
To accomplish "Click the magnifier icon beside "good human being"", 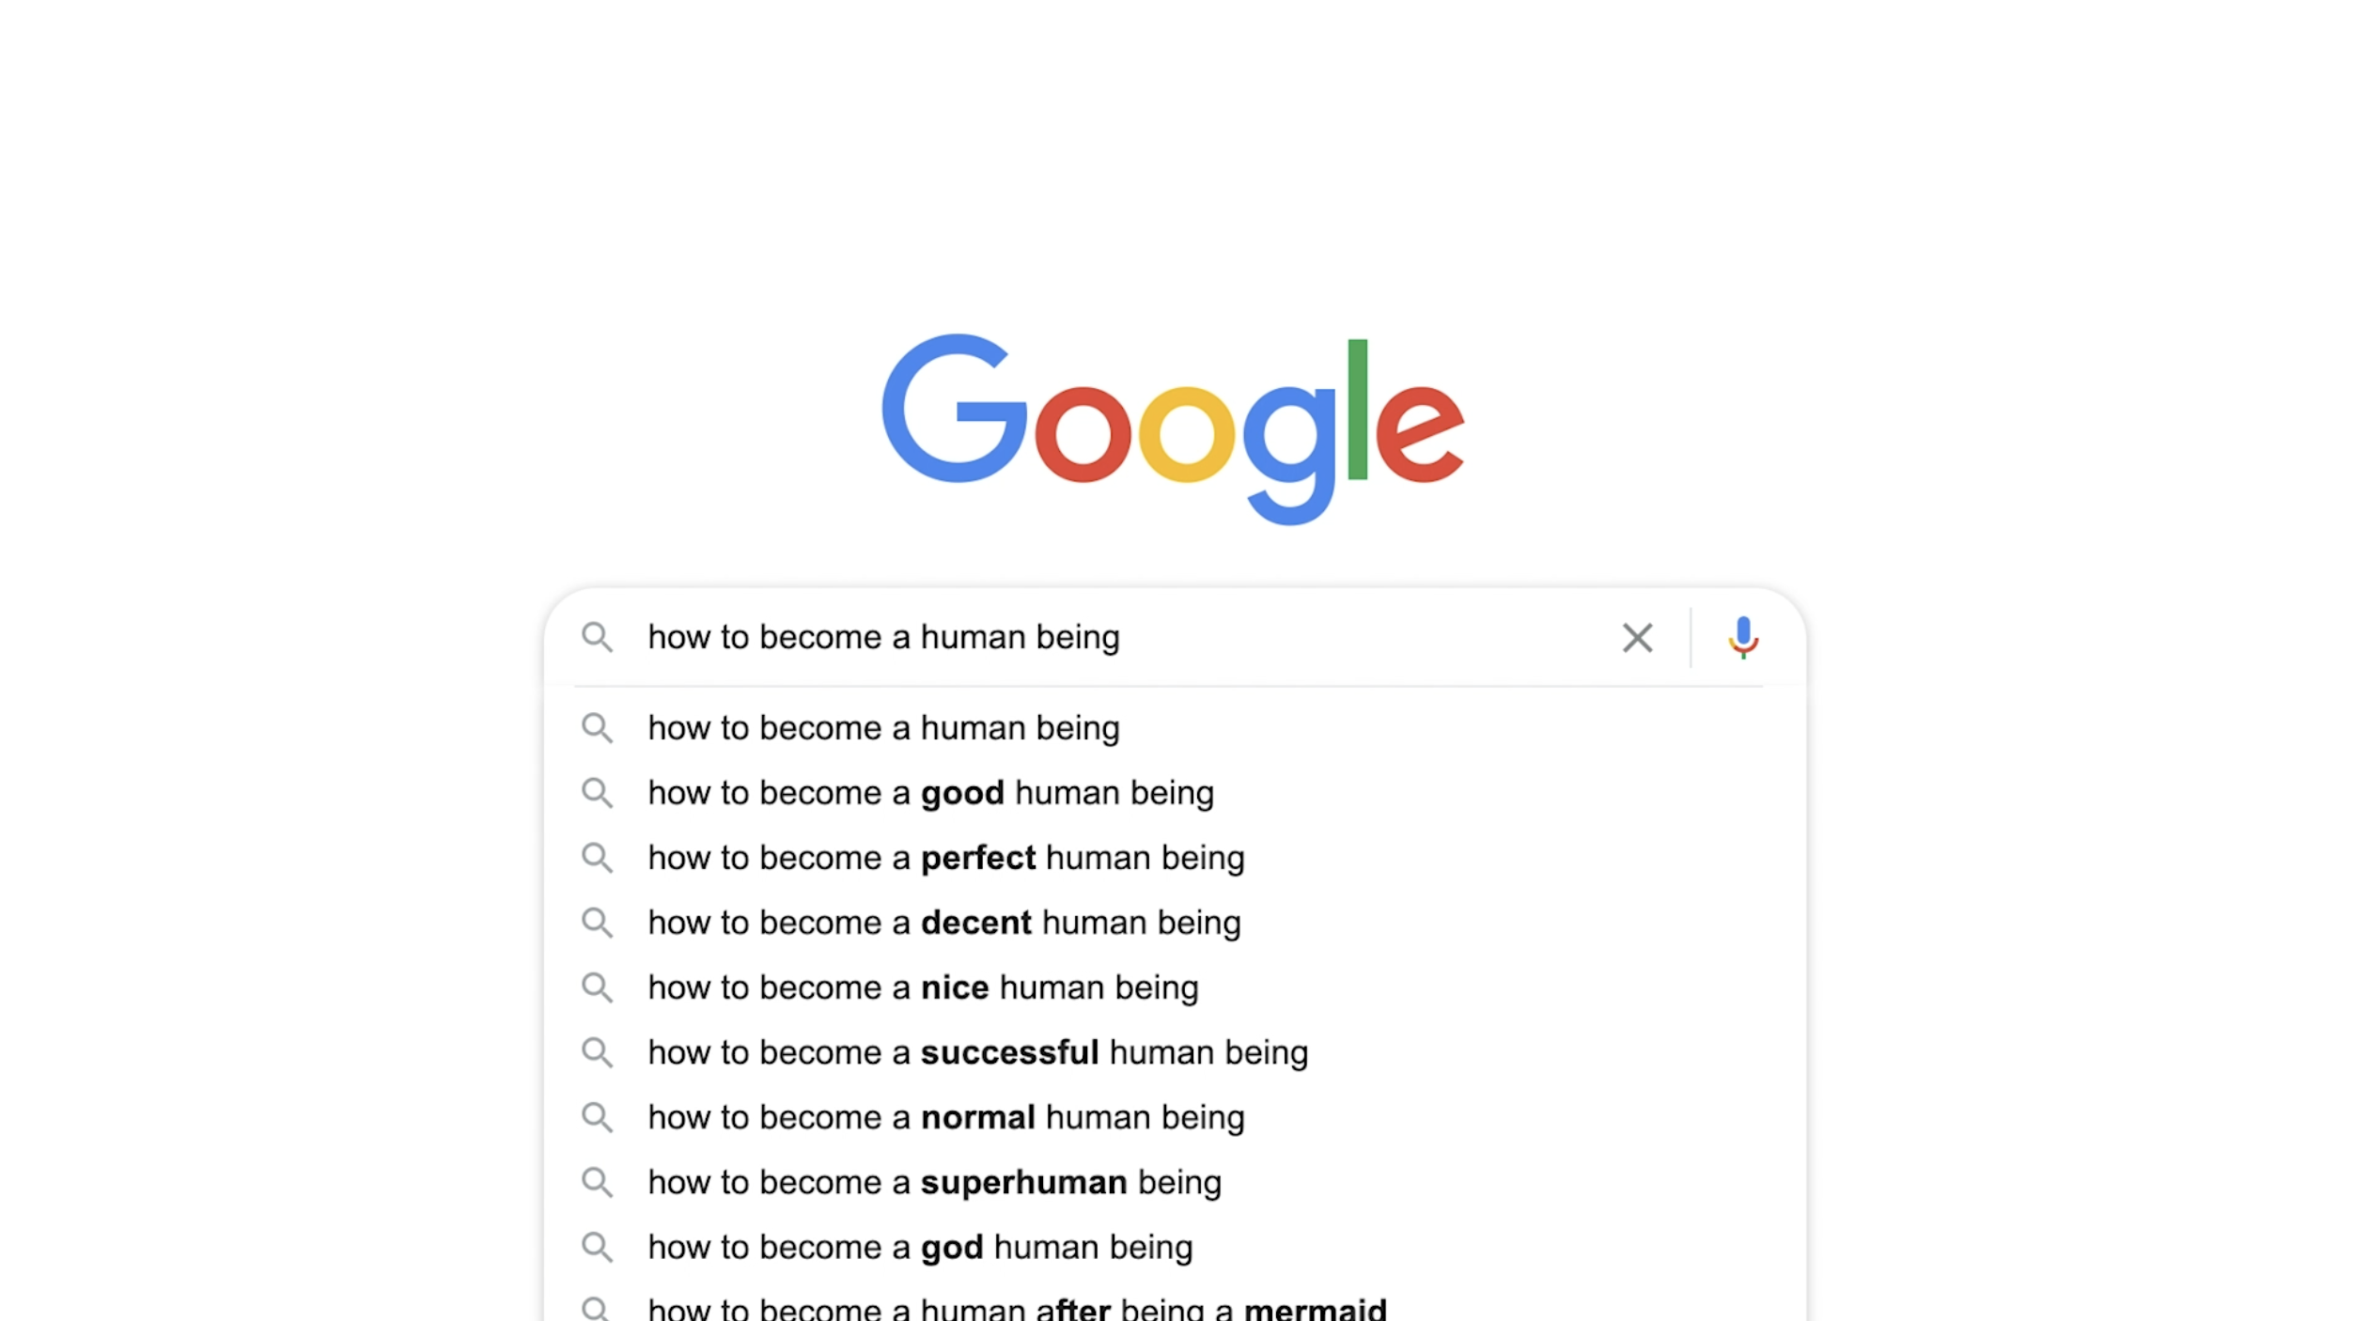I will [x=597, y=793].
